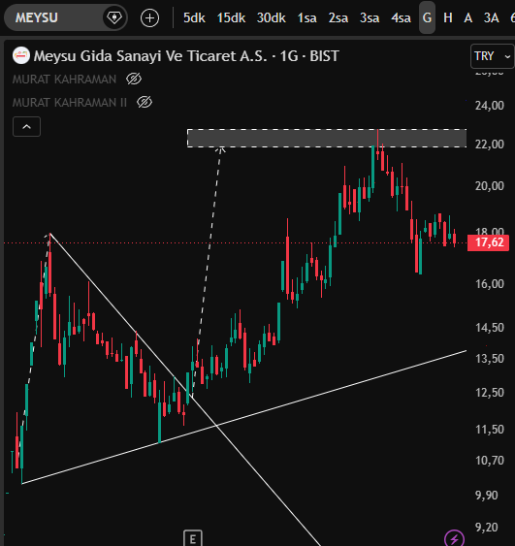Viewport: 515px width, 546px height.
Task: Select the 3A timeframe
Action: [x=492, y=17]
